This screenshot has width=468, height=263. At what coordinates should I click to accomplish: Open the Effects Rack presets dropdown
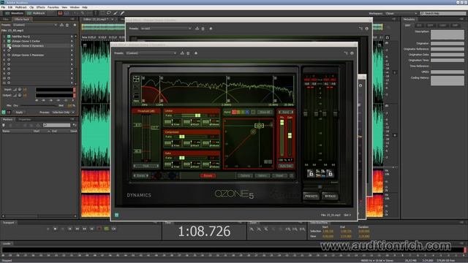(34, 25)
